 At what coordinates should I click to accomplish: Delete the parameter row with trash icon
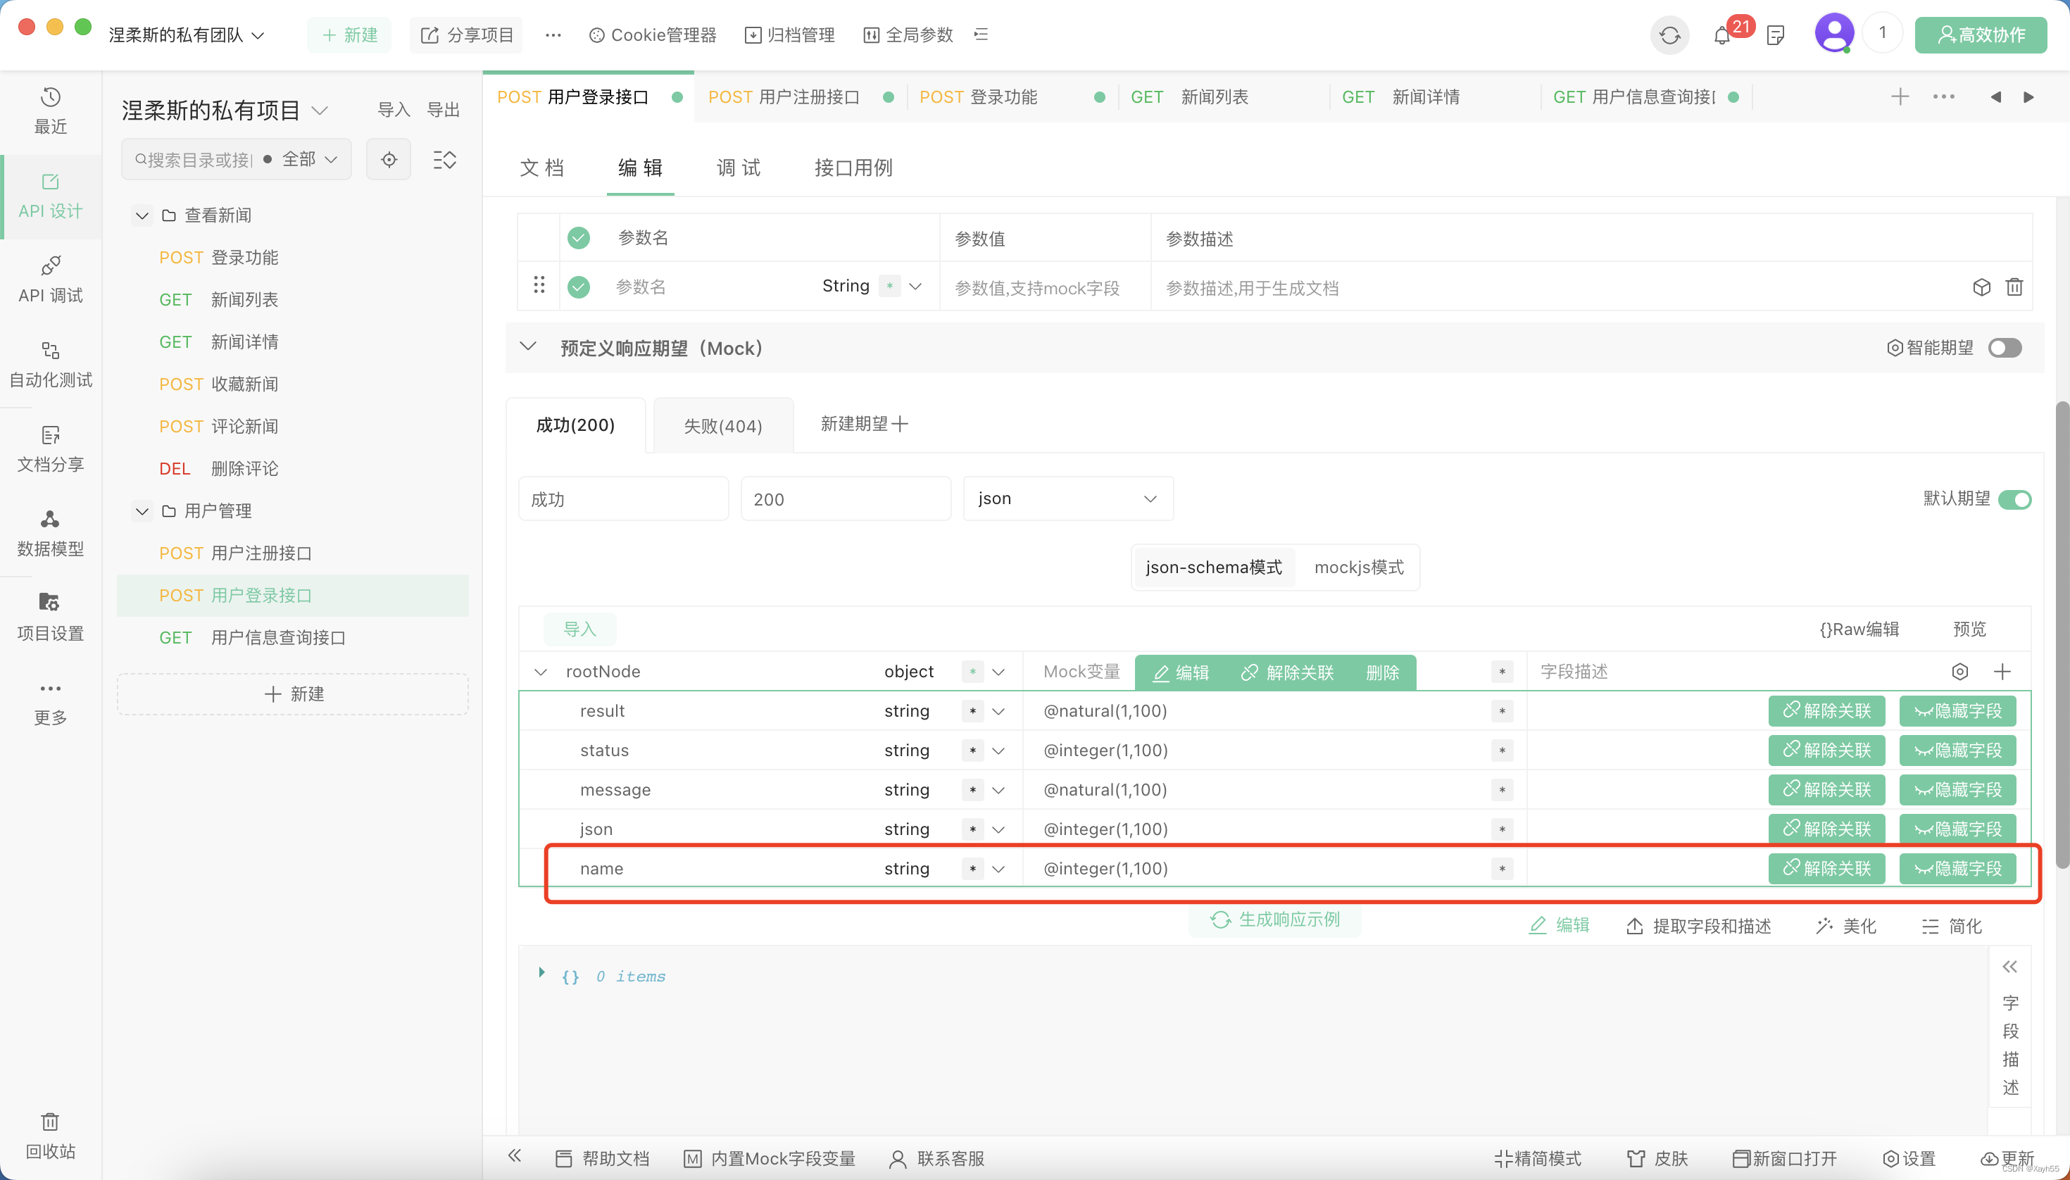(x=2014, y=287)
